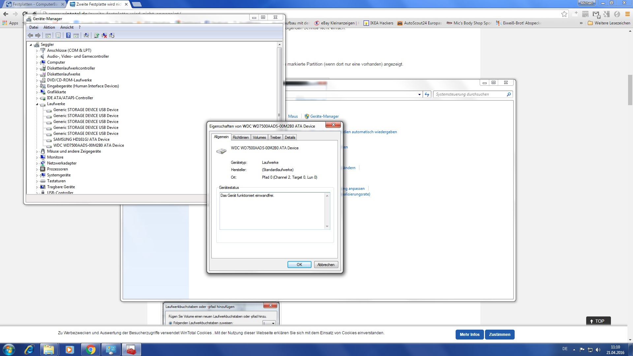Switch to the Volumes tab
Screen dimensions: 633x356
click(259, 137)
